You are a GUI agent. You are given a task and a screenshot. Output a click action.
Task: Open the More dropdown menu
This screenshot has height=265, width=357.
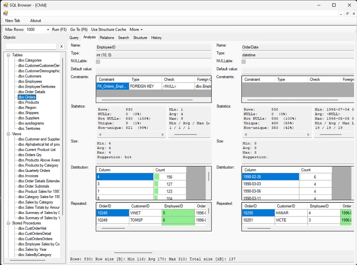136,30
